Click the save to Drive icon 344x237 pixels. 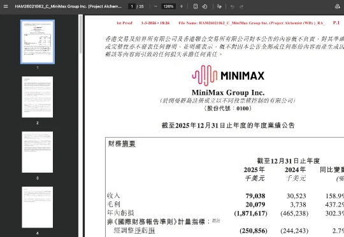click(338, 6)
